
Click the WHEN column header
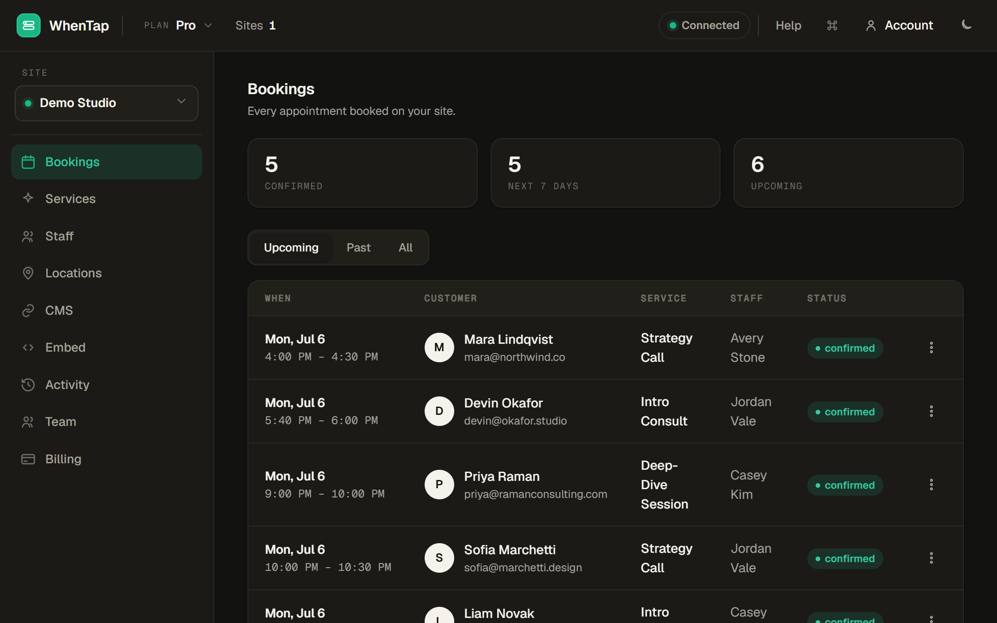(278, 298)
